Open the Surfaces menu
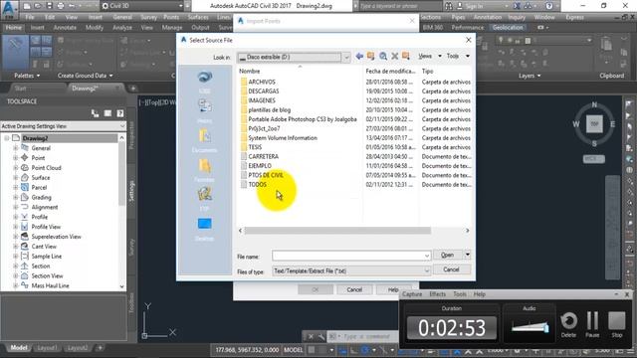The image size is (637, 358). [x=198, y=17]
